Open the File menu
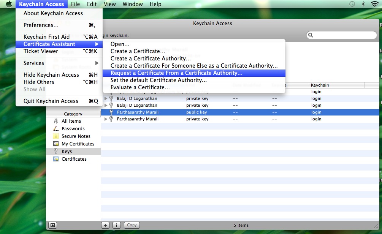Image resolution: width=382 pixels, height=234 pixels. coord(76,4)
